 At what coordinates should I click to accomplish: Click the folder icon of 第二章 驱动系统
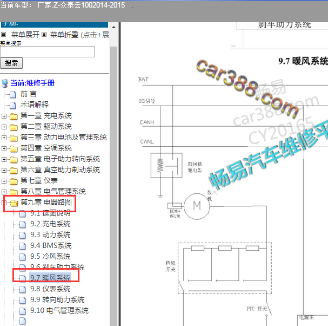[x=14, y=127]
